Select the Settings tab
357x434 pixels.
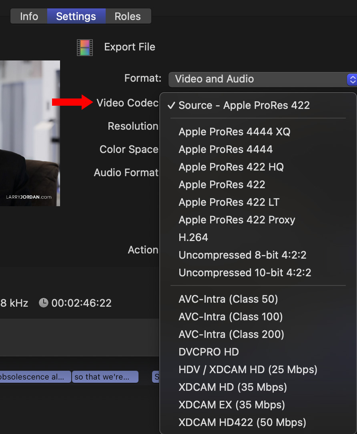[x=76, y=16]
